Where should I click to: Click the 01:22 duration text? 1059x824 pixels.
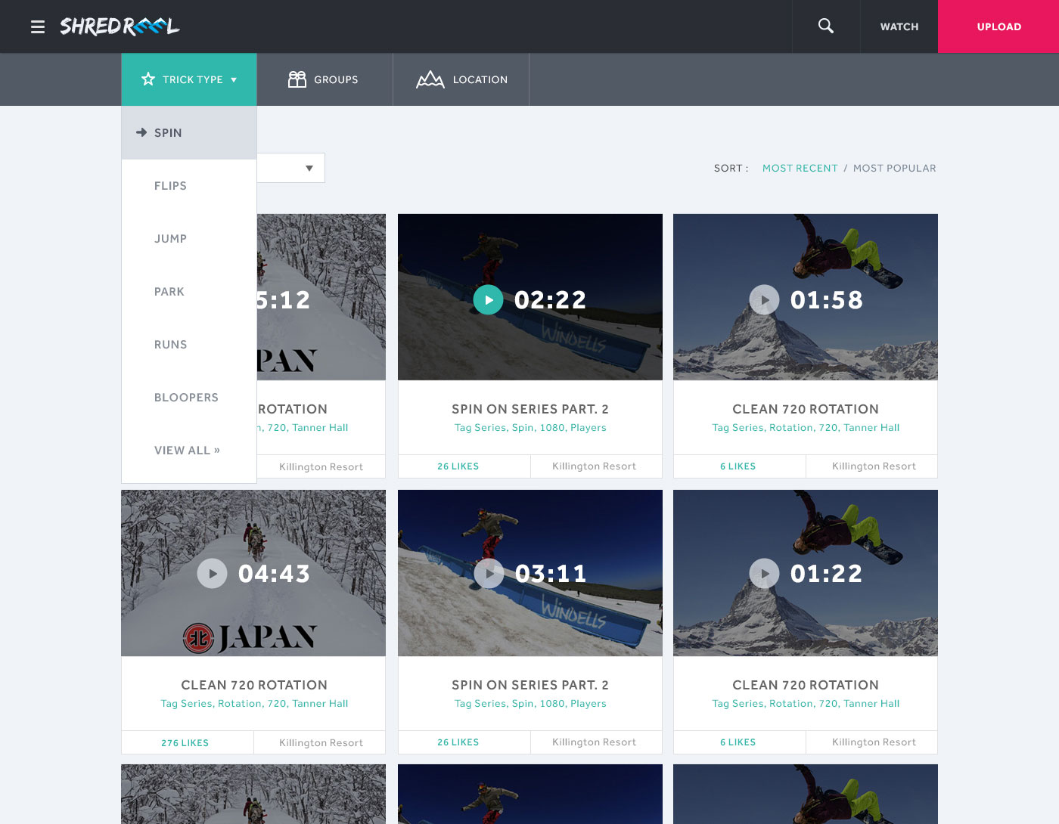[x=826, y=574]
